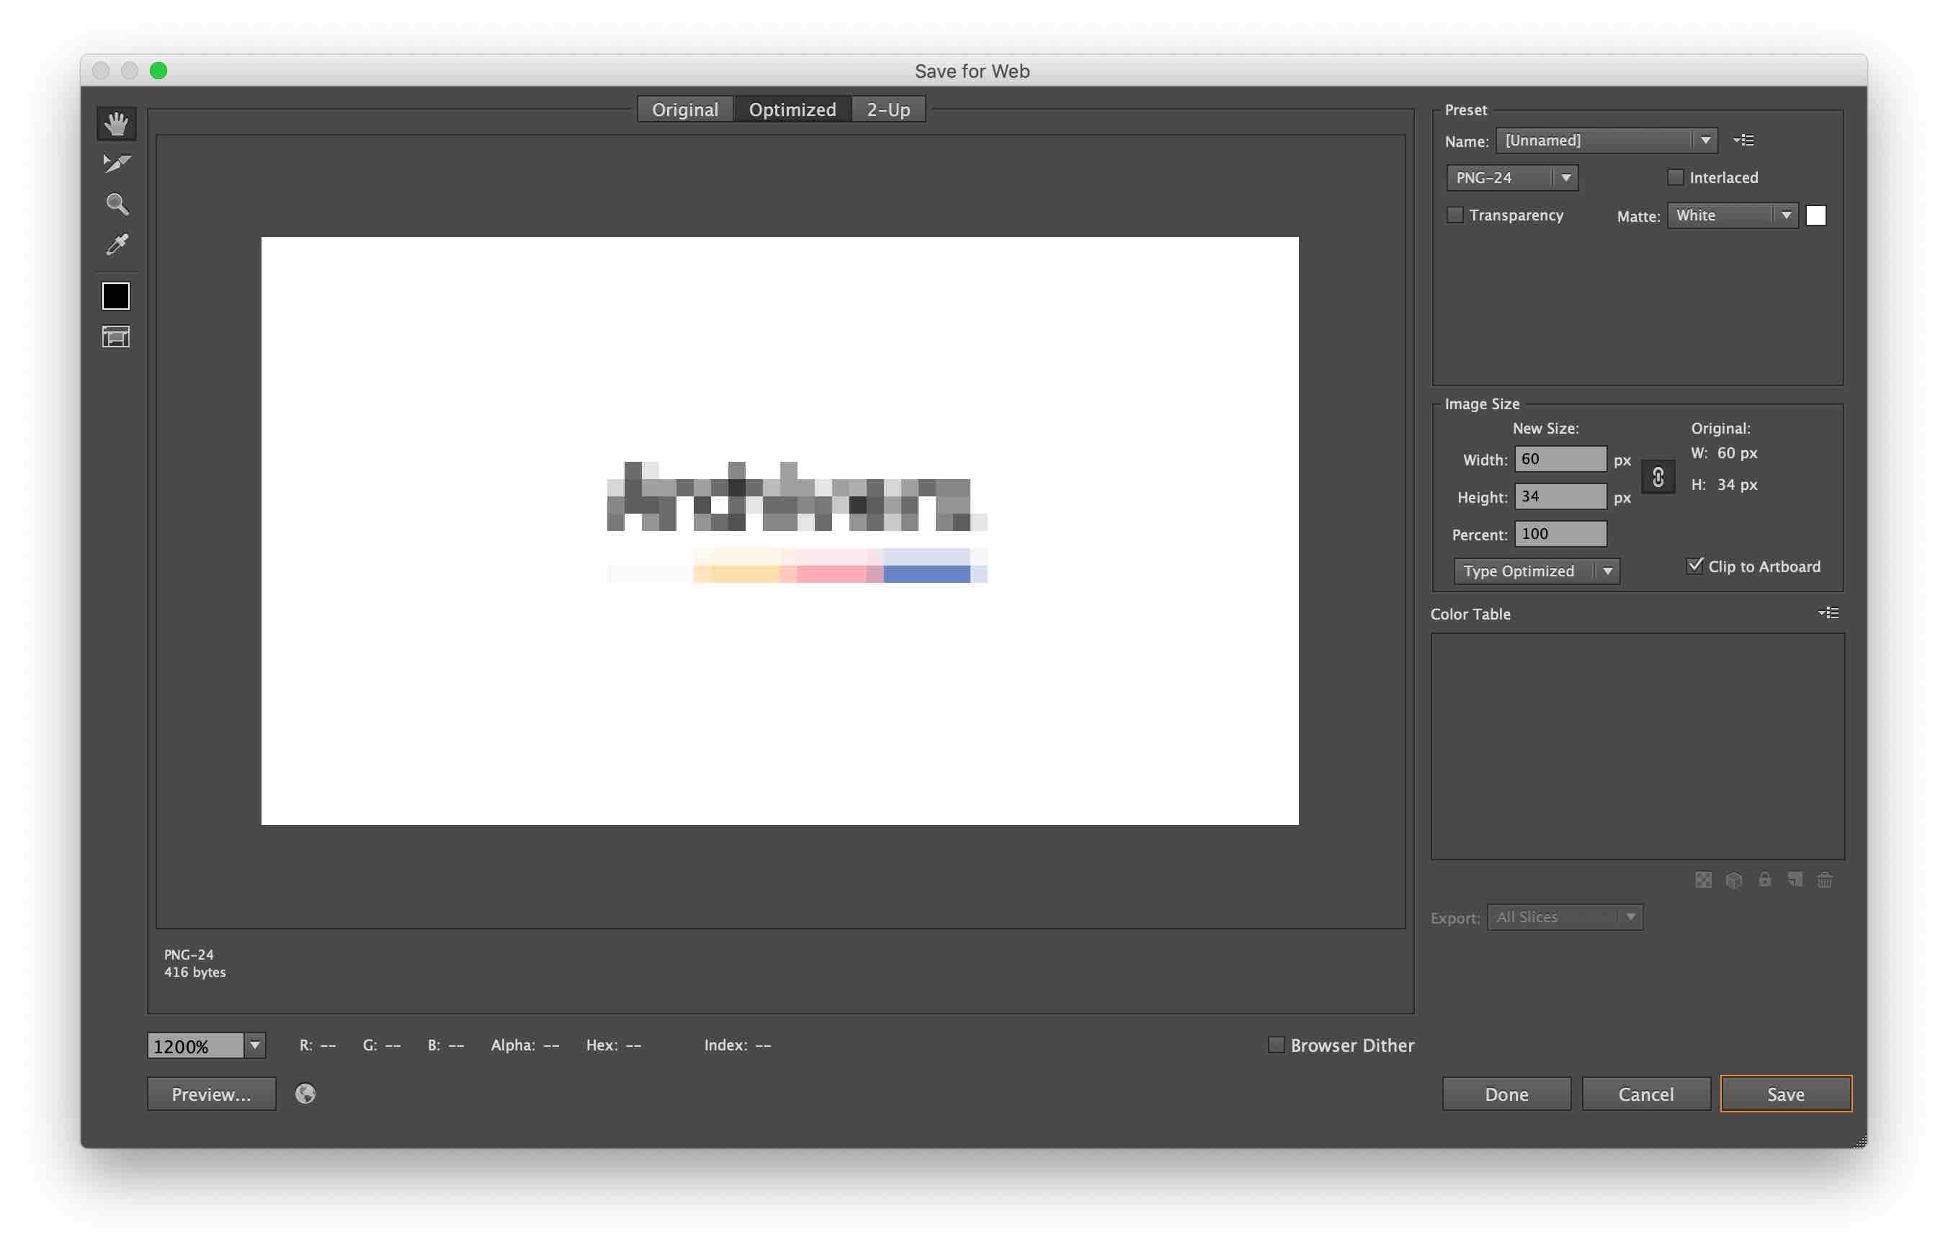The width and height of the screenshot is (1948, 1255).
Task: Select the Eyedropper tool
Action: [116, 244]
